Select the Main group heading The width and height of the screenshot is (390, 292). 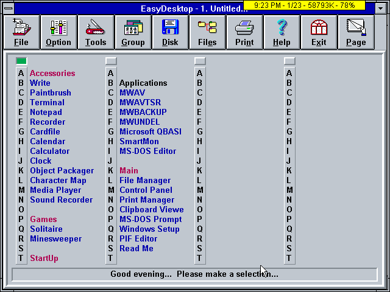129,170
